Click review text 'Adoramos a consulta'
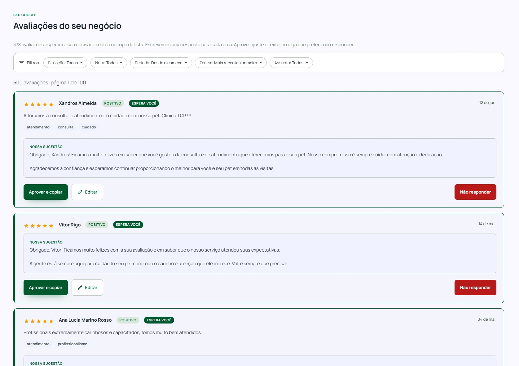The height and width of the screenshot is (366, 519). pyautogui.click(x=108, y=116)
